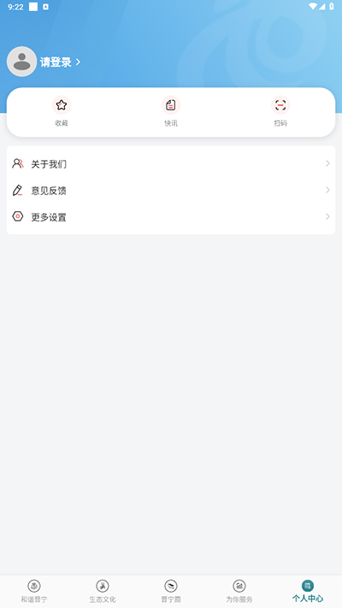Viewport: 342px width, 608px height.
Task: Open the 意见反馈 entry
Action: (x=171, y=190)
